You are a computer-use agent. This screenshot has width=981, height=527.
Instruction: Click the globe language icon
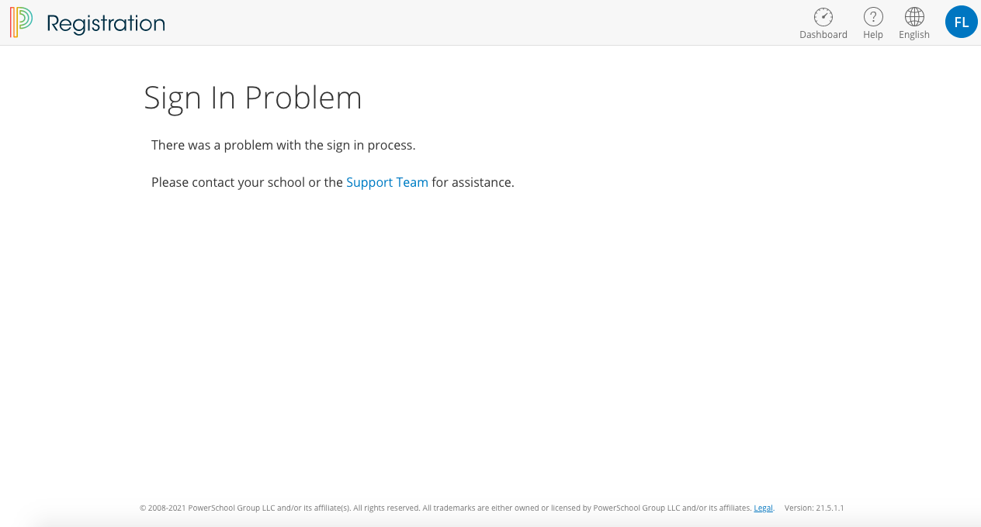(914, 17)
